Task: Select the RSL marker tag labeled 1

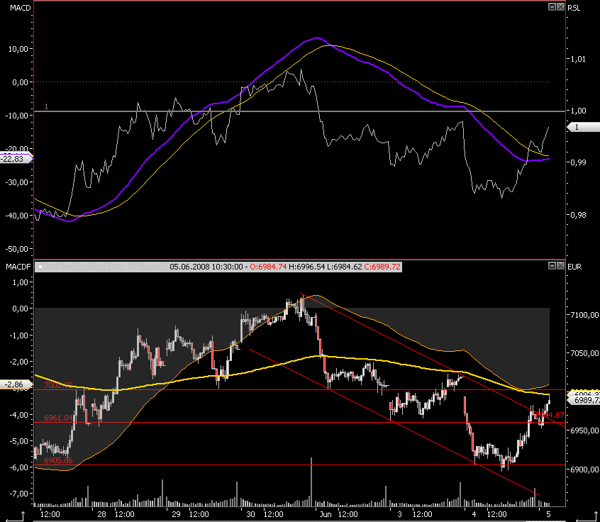Action: [x=583, y=127]
